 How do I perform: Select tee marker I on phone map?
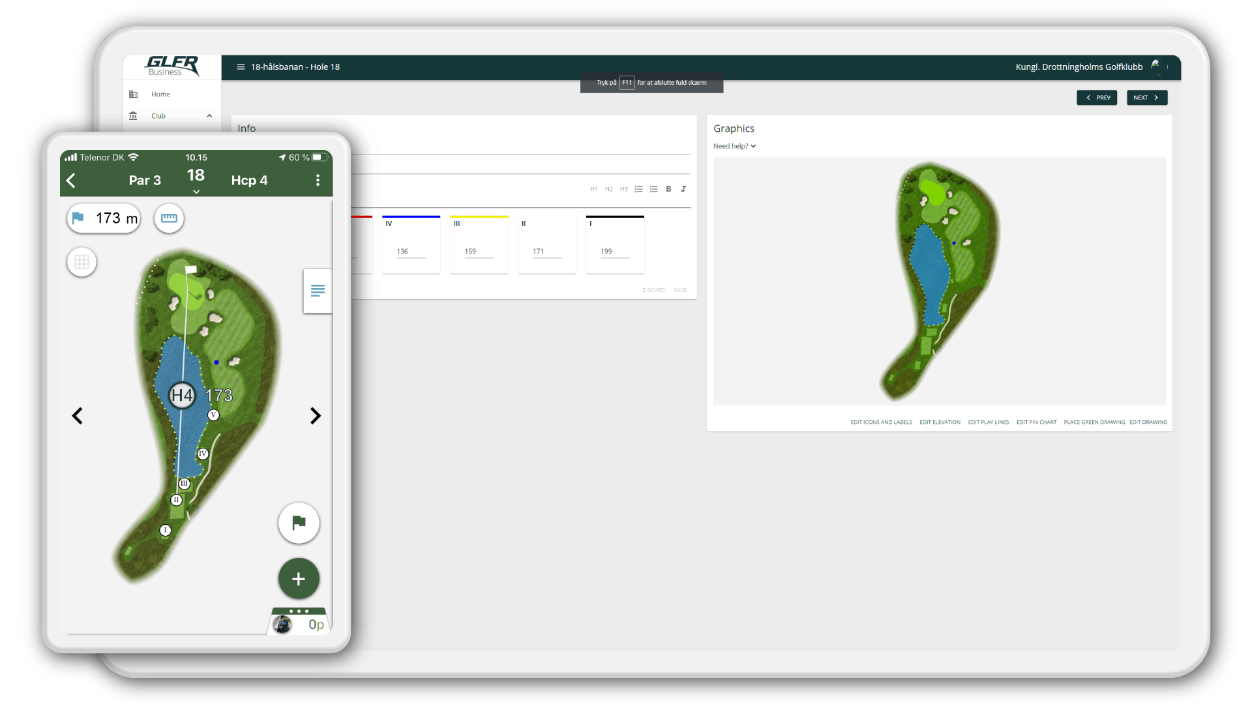point(166,531)
